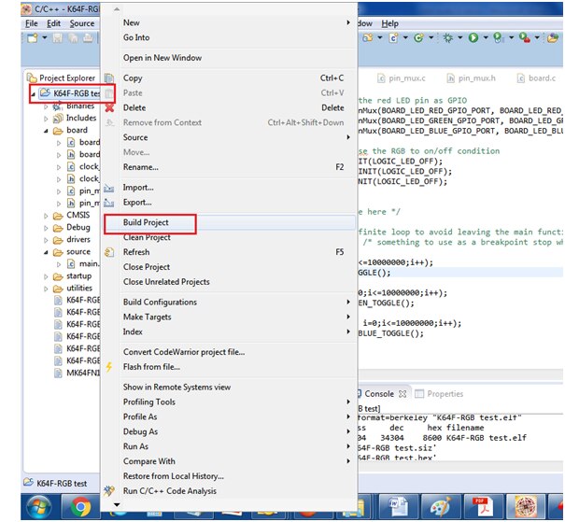Click the Copy icon in context menu
The height and width of the screenshot is (522, 565).
[x=109, y=78]
